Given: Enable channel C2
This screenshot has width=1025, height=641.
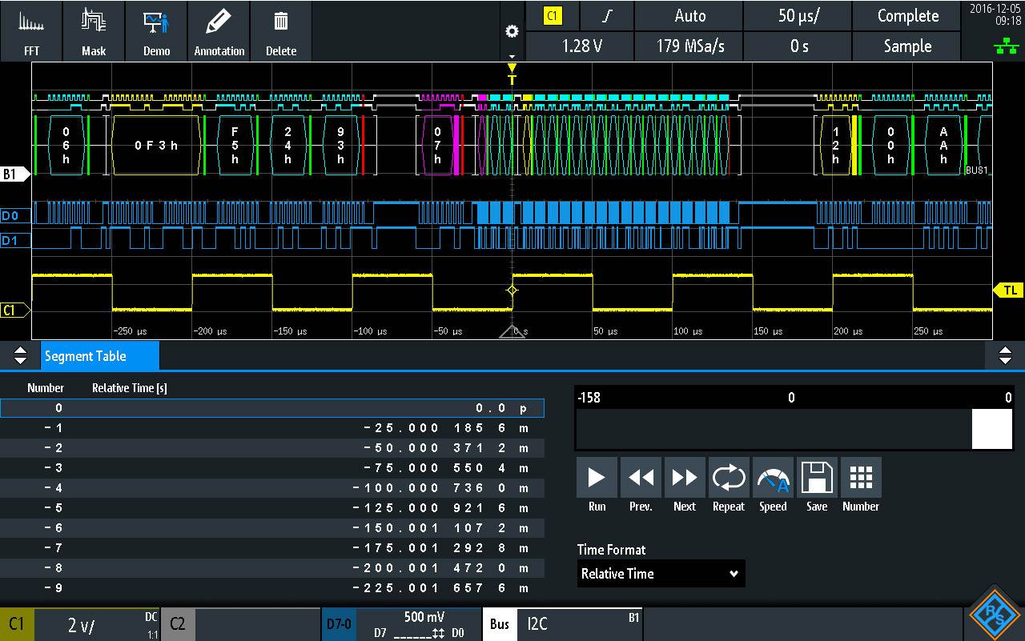Looking at the screenshot, I should click(x=177, y=623).
